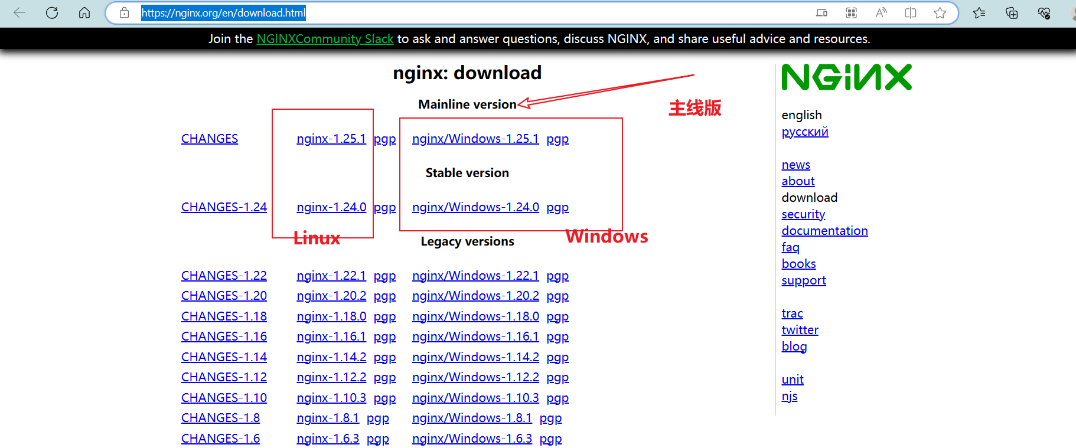Open pgp for nginx/Windows-1.25.1
Image resolution: width=1076 pixels, height=448 pixels.
coord(557,139)
